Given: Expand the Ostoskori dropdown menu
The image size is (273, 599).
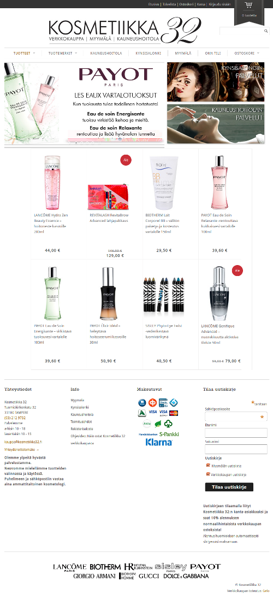Looking at the screenshot, I should pos(247,53).
